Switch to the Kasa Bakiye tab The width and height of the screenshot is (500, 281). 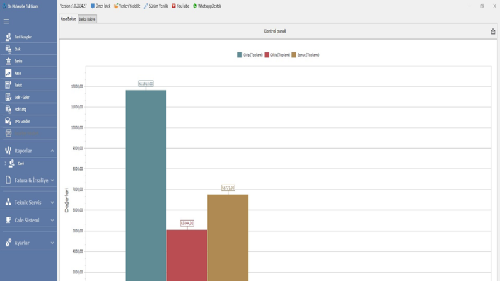68,19
